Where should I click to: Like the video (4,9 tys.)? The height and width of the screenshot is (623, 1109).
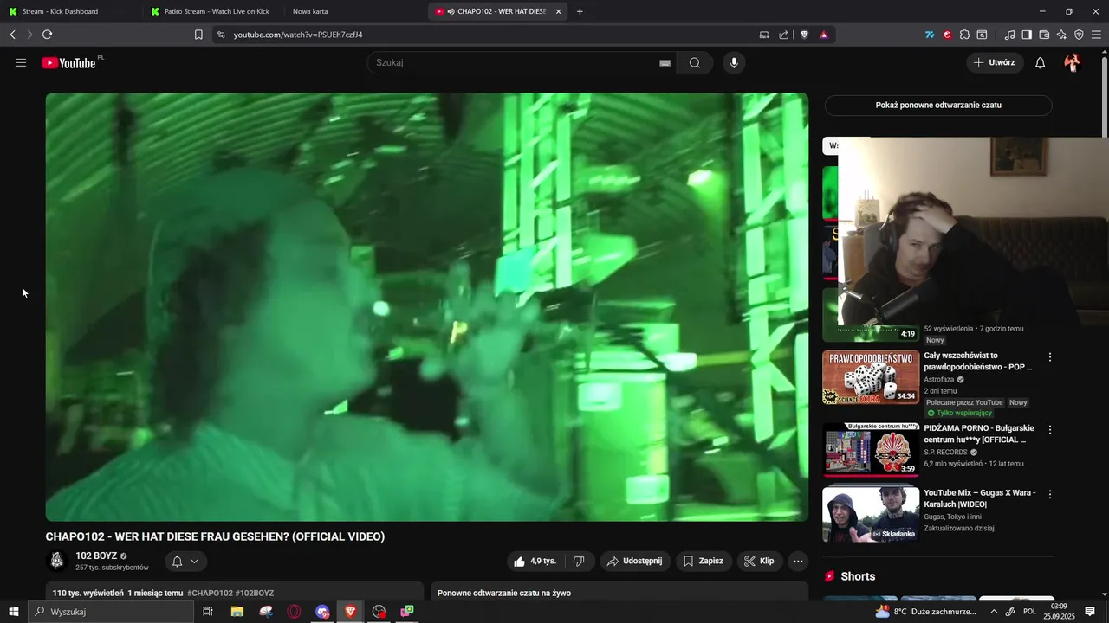pos(535,562)
